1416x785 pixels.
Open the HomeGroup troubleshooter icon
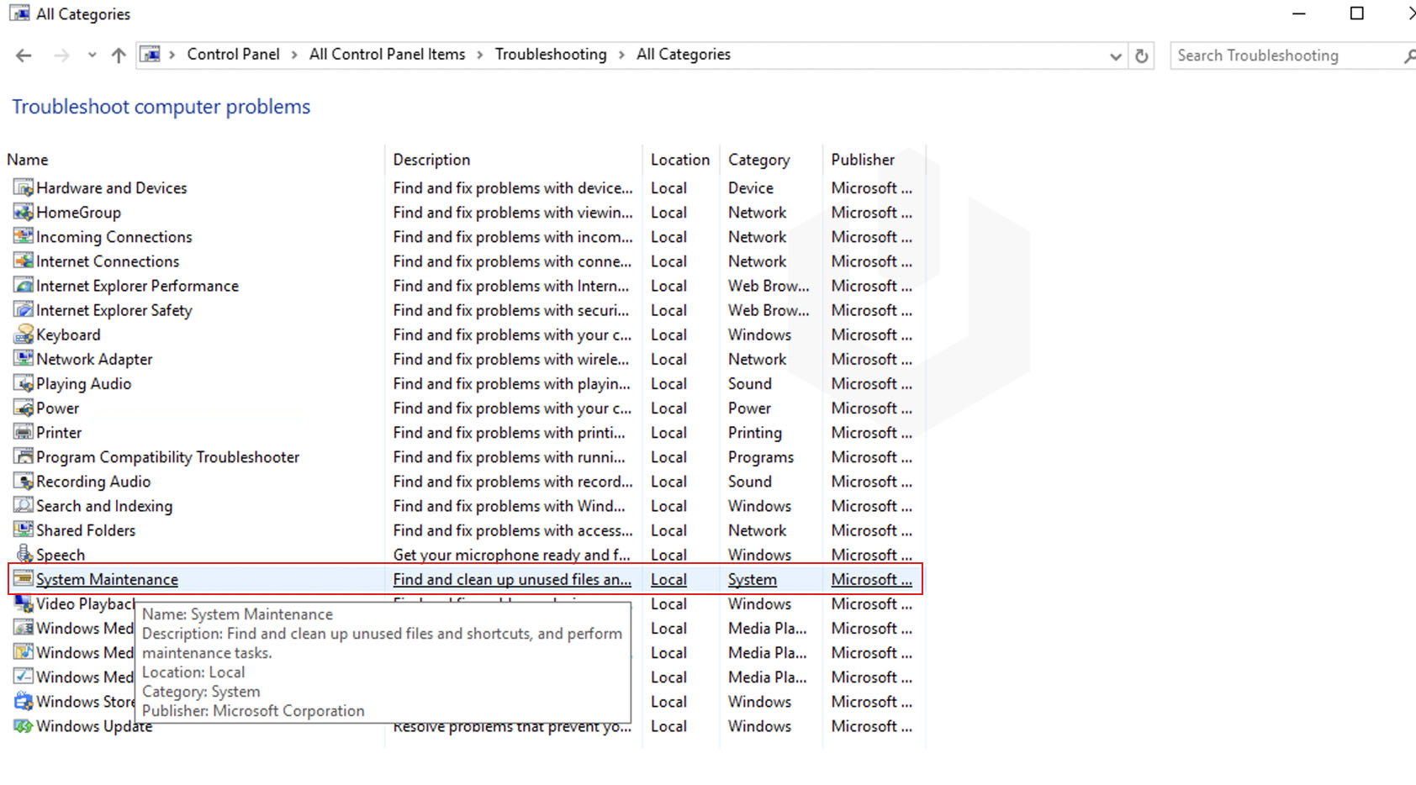23,212
